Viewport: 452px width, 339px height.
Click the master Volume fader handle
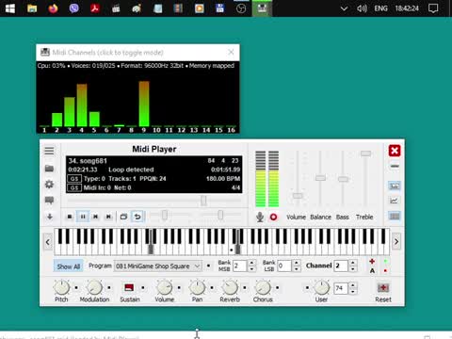(298, 196)
